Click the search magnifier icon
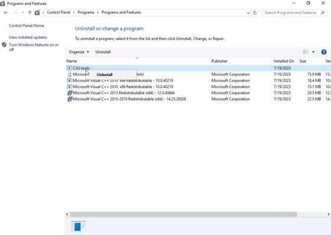 coord(323,13)
